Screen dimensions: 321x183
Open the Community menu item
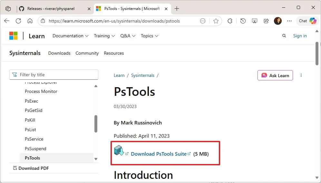[87, 53]
